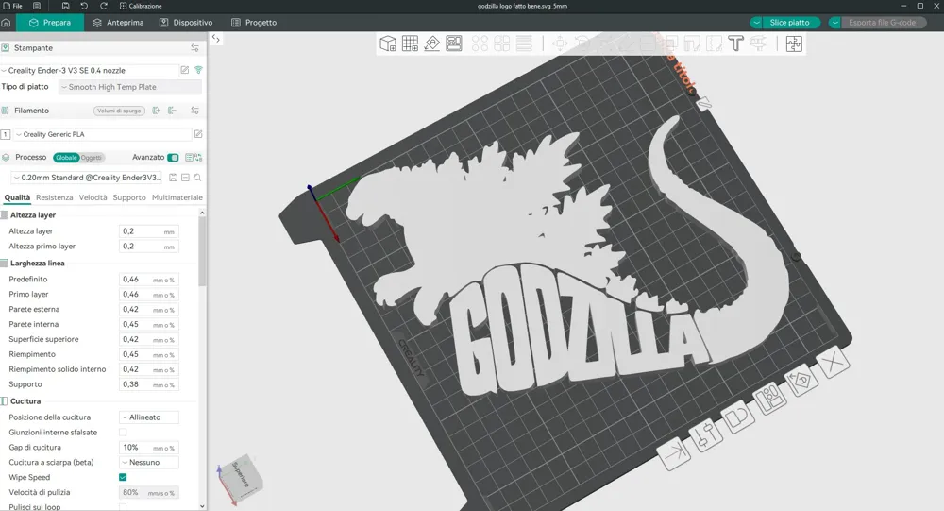Click the remove filament icon

pos(172,111)
